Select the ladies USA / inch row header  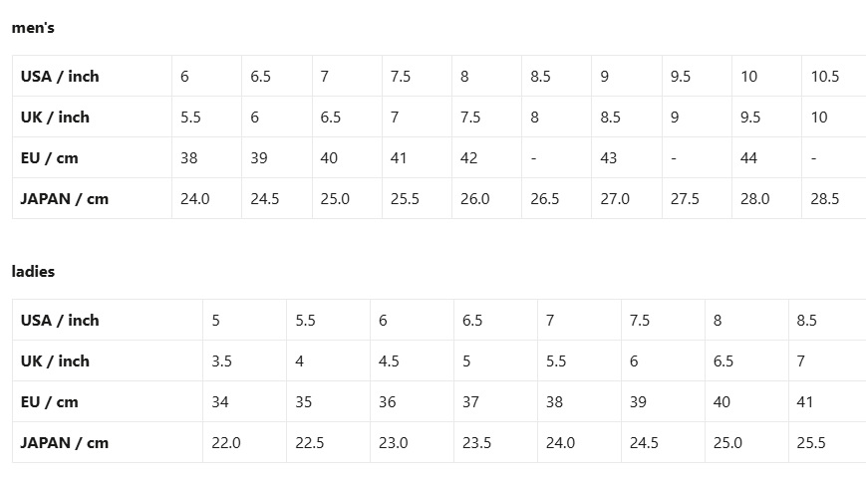108,320
